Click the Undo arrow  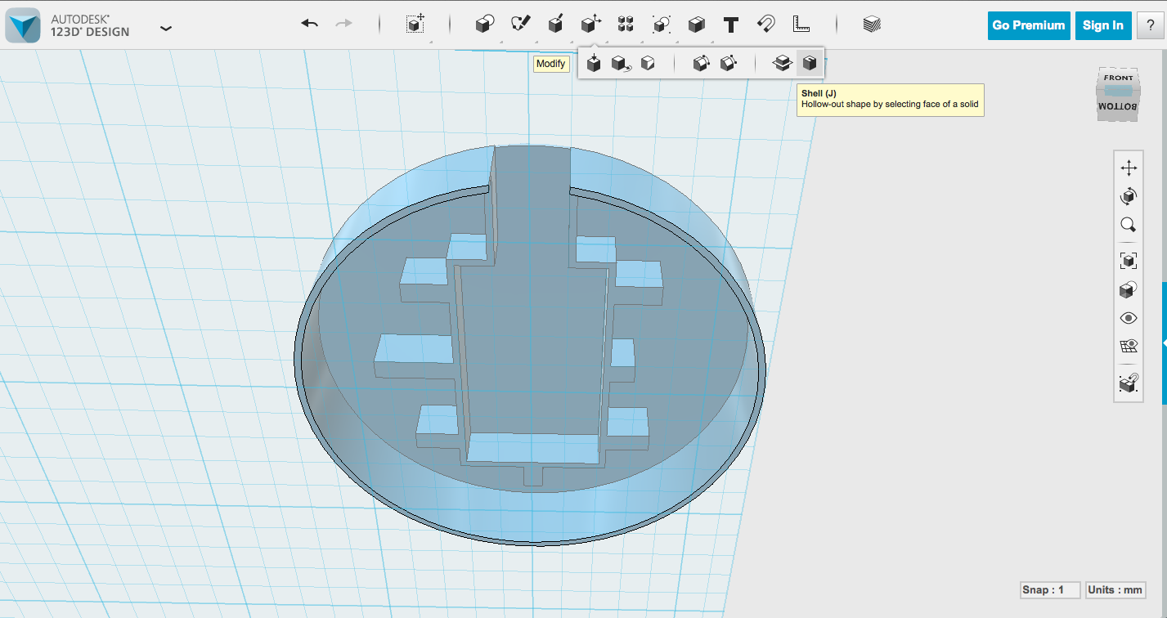(x=309, y=25)
